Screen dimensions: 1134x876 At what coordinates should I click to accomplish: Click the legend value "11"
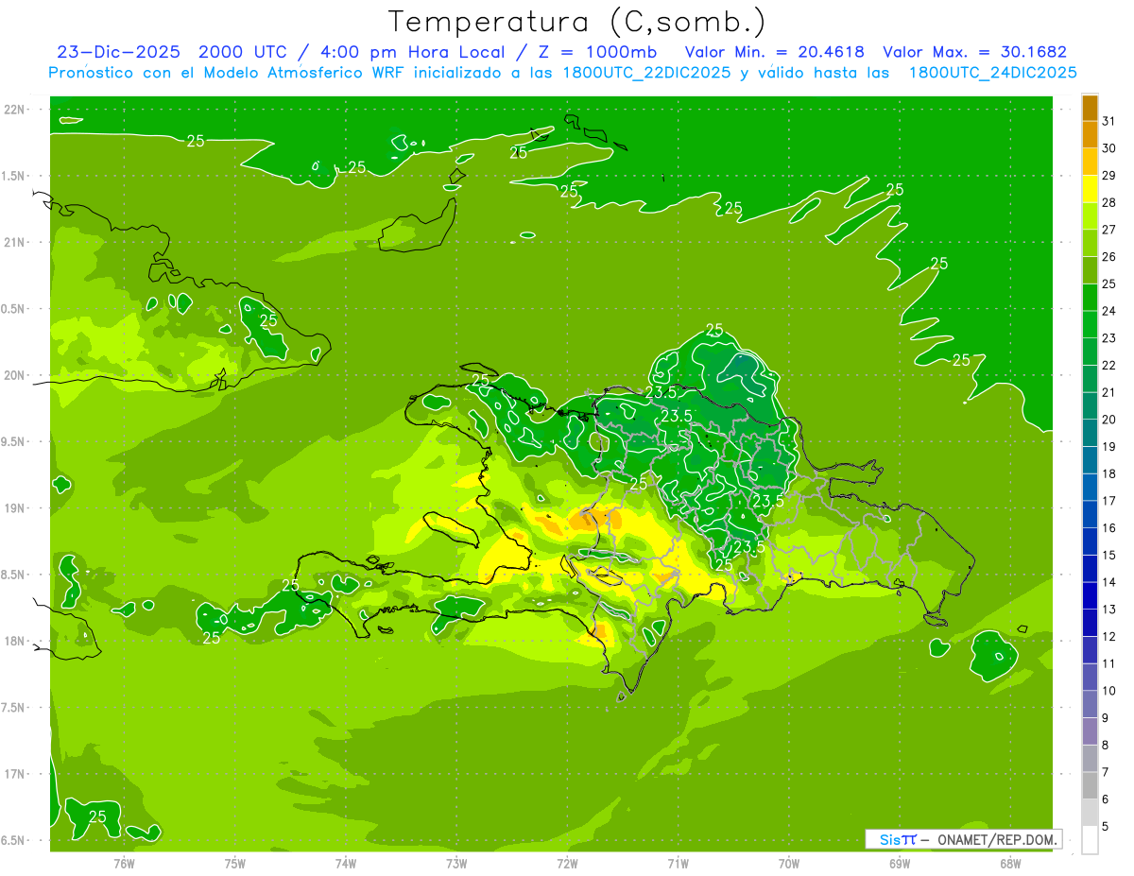tap(1109, 663)
